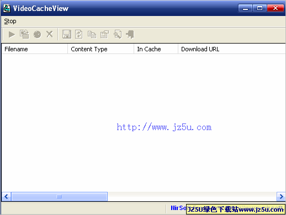Viewport: 286px width, 215px height.
Task: Sort by Filename column header
Action: 35,49
